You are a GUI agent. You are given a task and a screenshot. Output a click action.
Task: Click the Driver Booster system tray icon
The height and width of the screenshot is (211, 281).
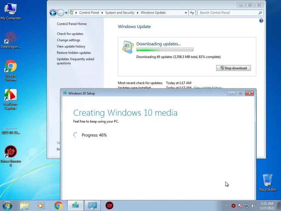(x=233, y=206)
